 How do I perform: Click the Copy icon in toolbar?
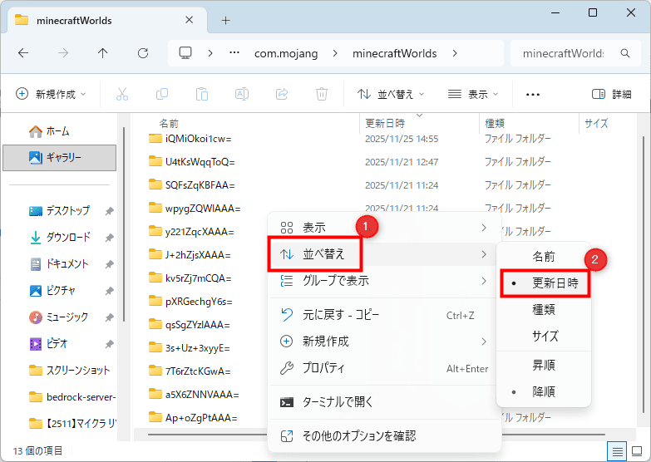tap(162, 94)
